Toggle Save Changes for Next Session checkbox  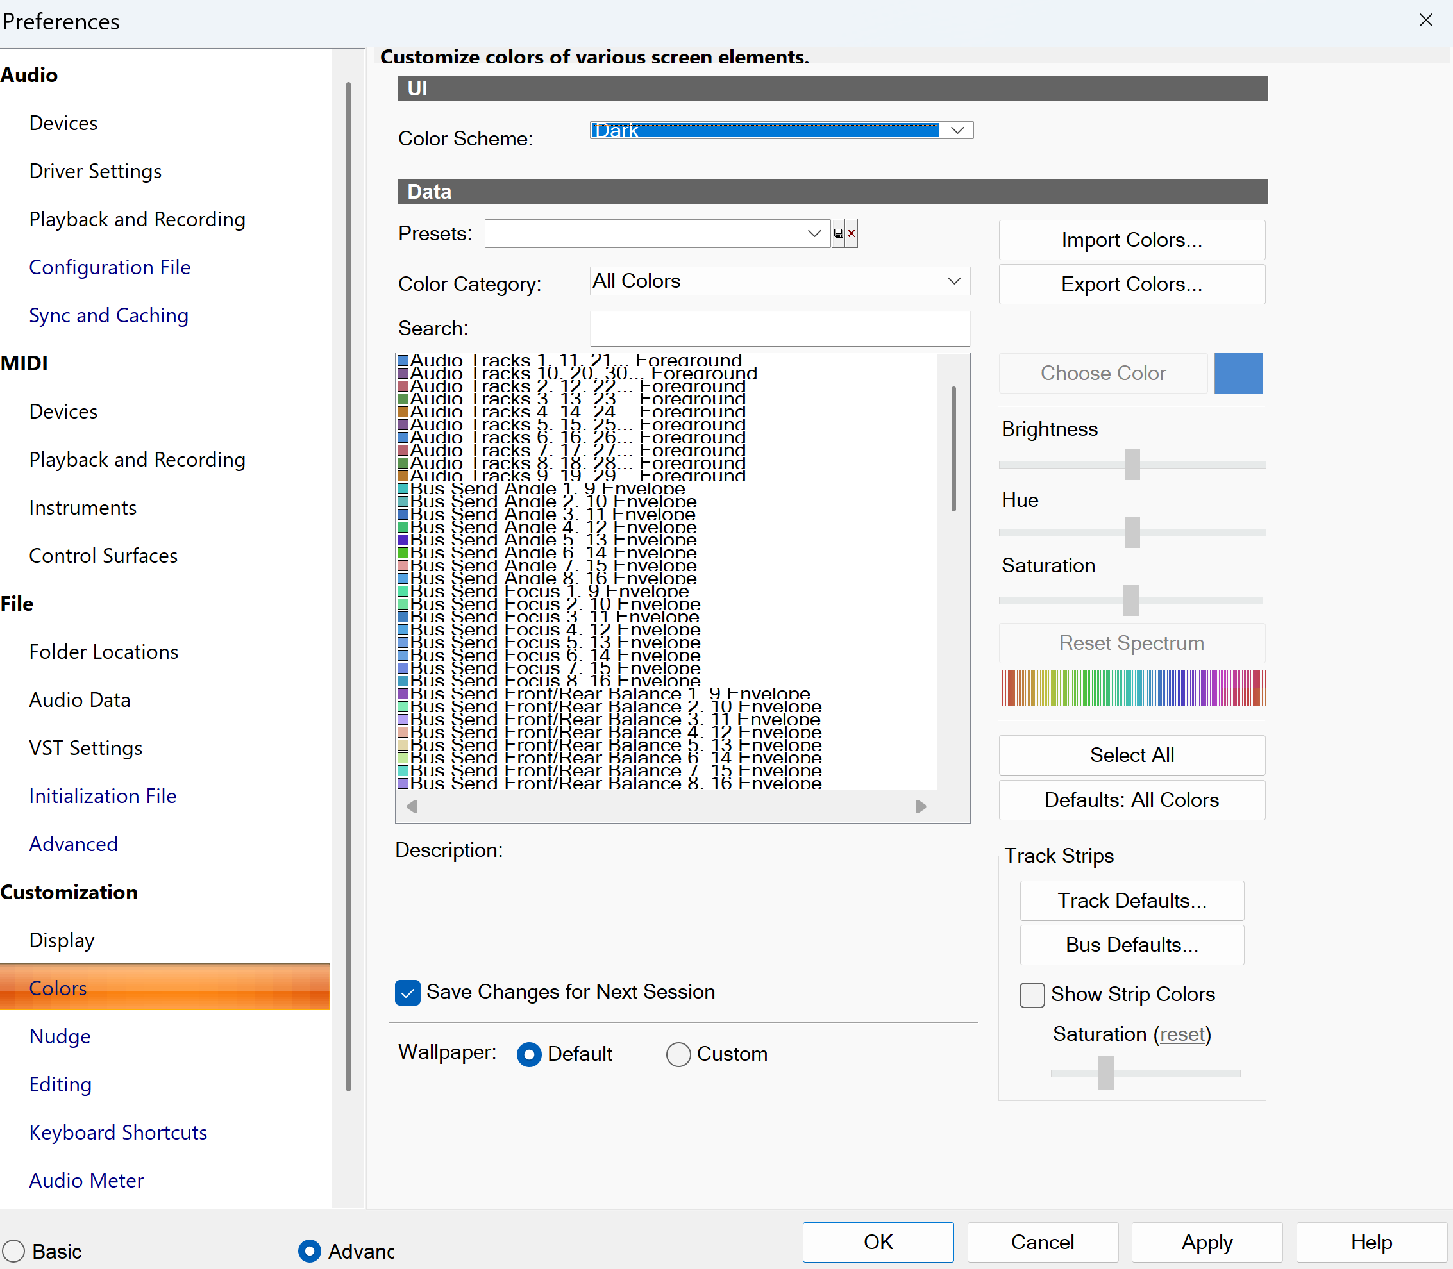pos(407,992)
